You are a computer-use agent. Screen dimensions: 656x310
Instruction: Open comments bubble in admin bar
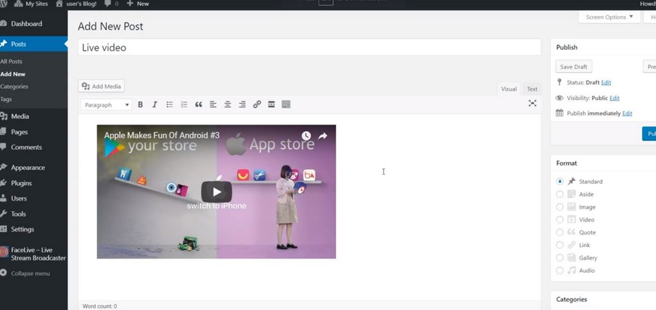111,4
